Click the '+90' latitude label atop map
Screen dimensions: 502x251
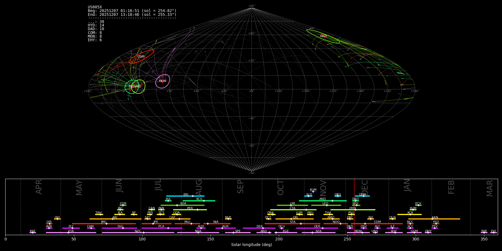[x=251, y=6]
